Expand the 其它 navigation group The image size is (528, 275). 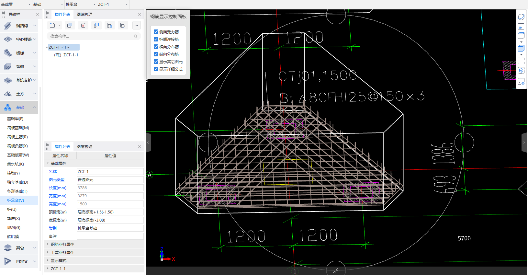point(19,248)
